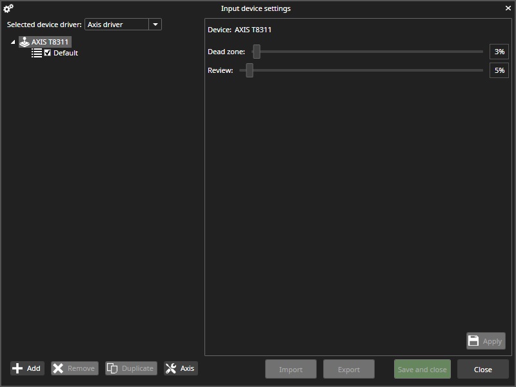Click the Dead zone percentage field
Screen dimensions: 516x387
point(499,52)
